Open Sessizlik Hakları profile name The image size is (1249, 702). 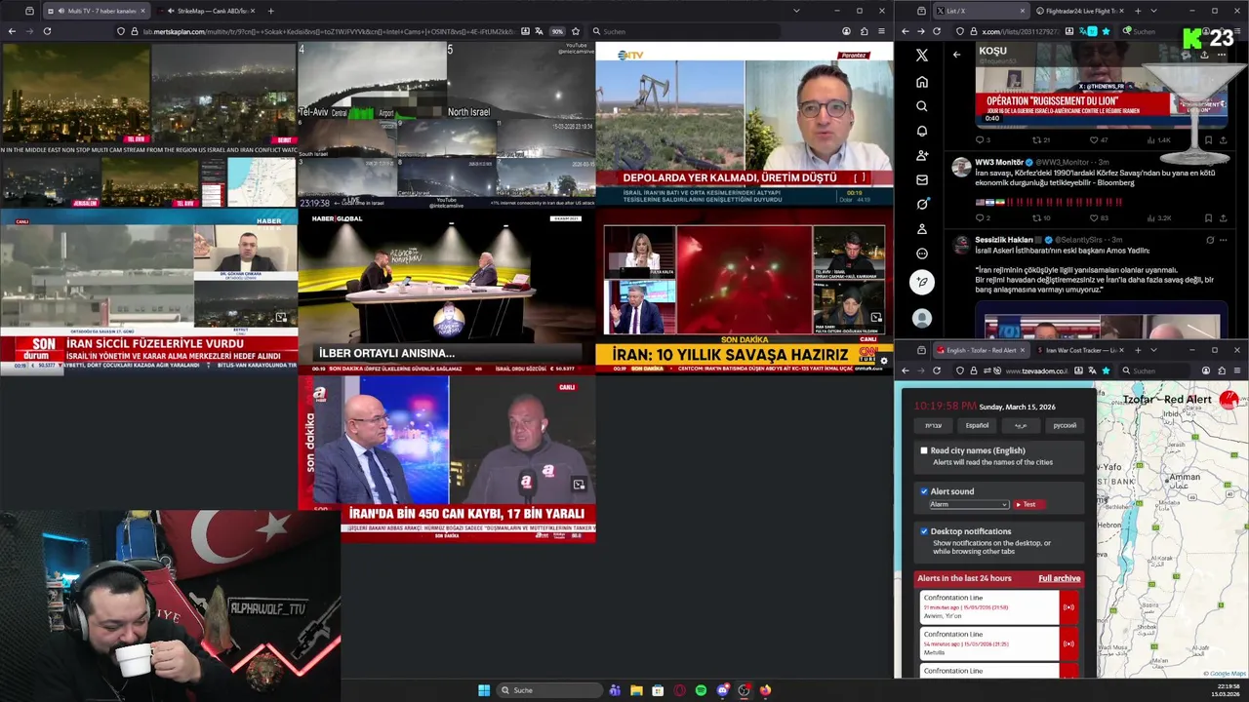click(1004, 240)
